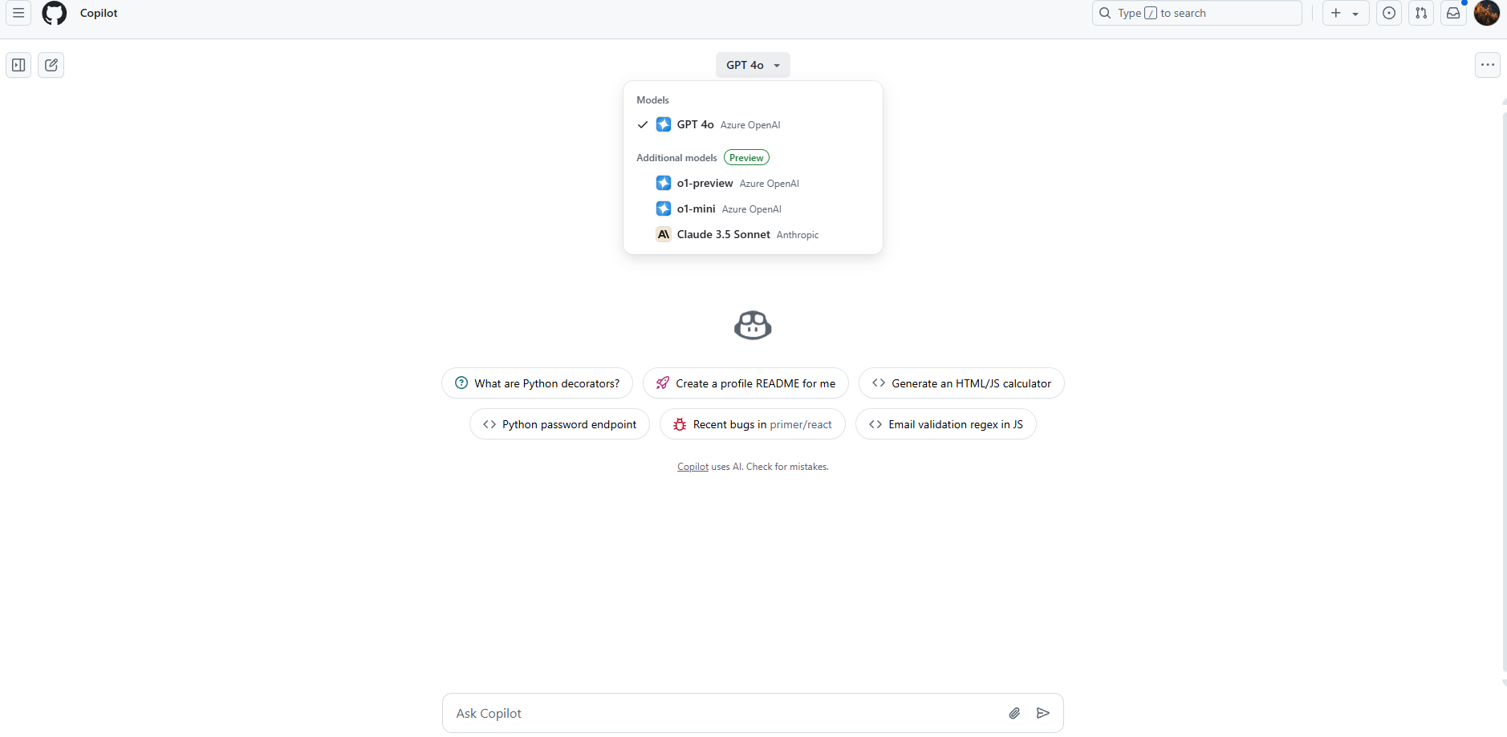Toggle the conversation sidebar panel icon
The height and width of the screenshot is (737, 1507).
(18, 65)
